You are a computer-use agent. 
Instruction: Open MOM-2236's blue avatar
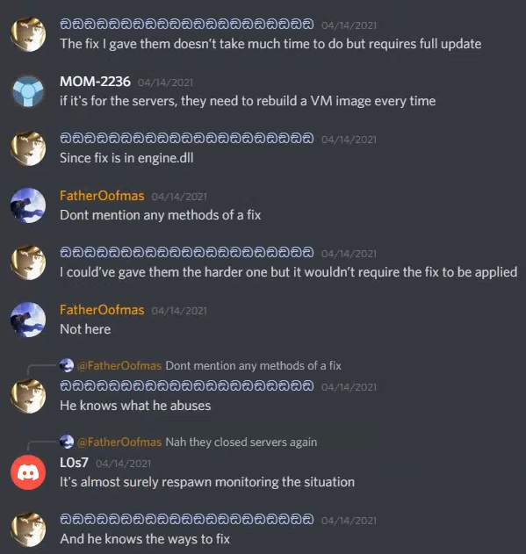click(28, 91)
